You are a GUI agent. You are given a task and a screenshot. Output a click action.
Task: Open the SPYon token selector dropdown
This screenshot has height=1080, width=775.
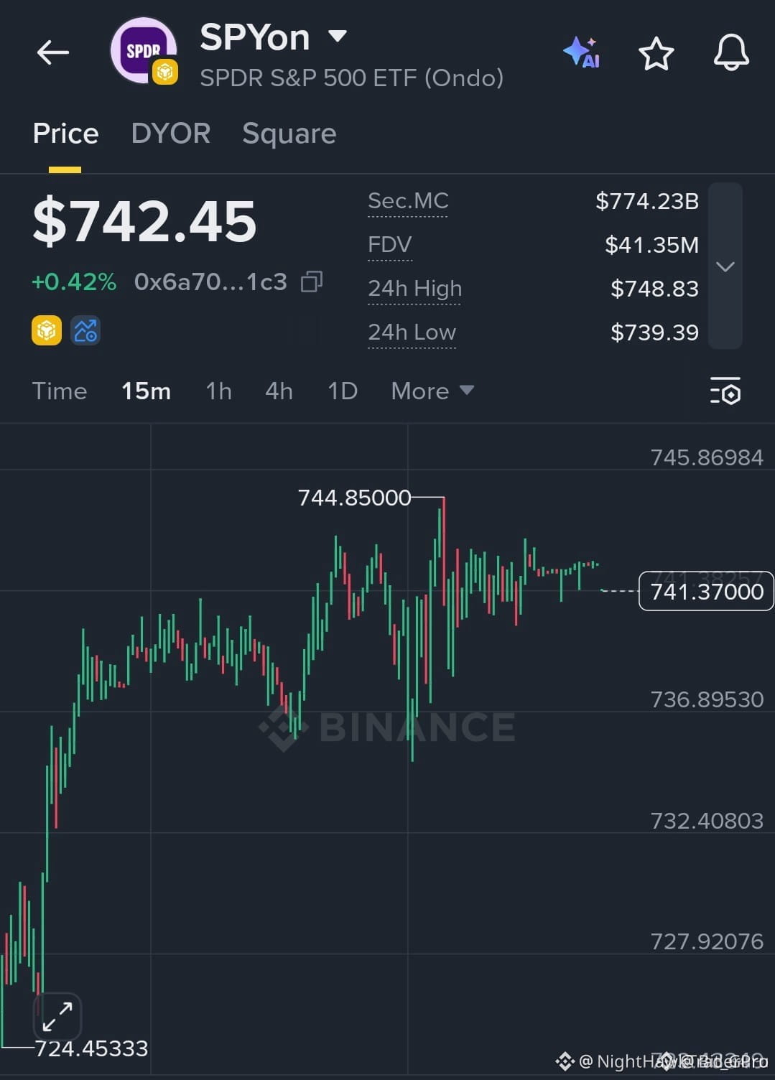click(x=338, y=35)
